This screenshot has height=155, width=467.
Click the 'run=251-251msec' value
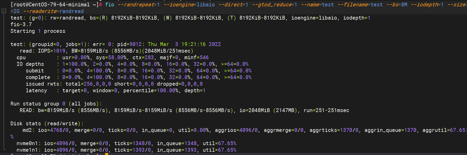[x=326, y=110]
